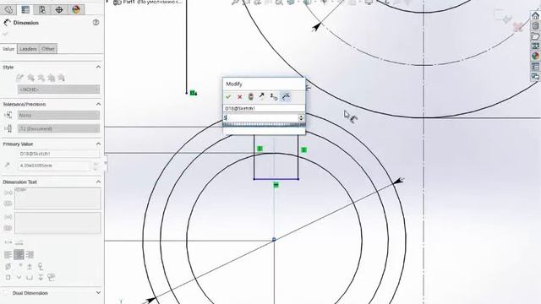Open SOLIDWORKS Resources home in task pane
Viewport: 541px width, 304px height.
pyautogui.click(x=535, y=16)
